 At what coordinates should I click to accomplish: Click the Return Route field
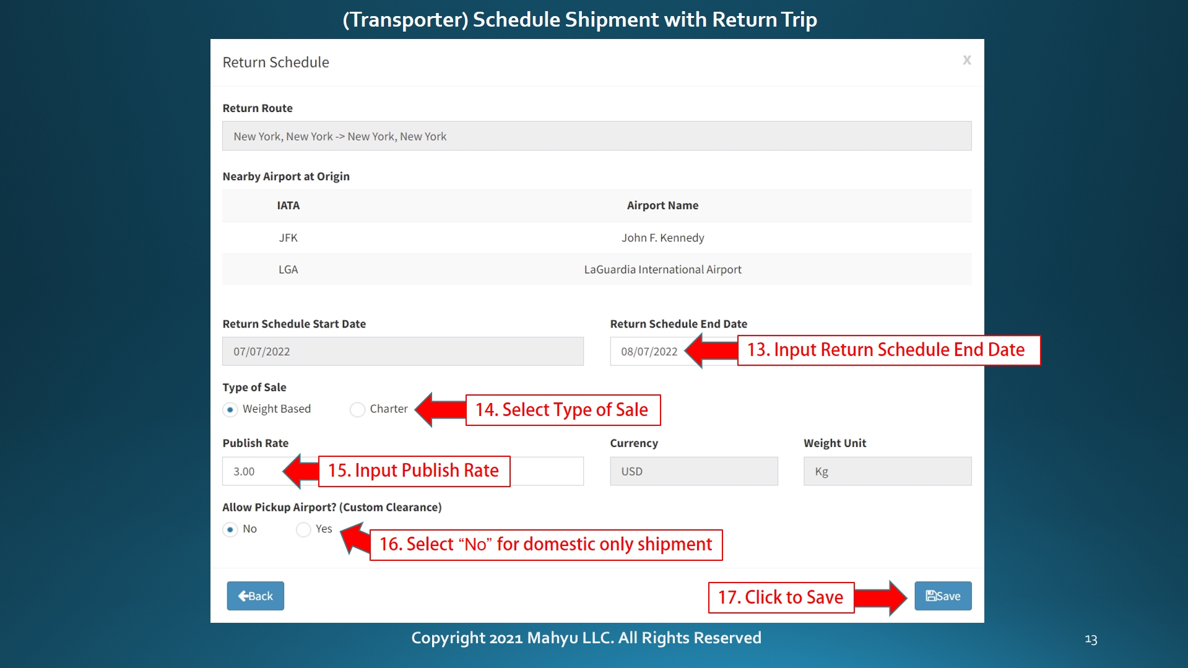[597, 136]
